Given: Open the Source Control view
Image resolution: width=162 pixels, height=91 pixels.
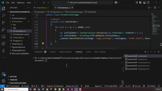Looking at the screenshot, I should click(3, 22).
